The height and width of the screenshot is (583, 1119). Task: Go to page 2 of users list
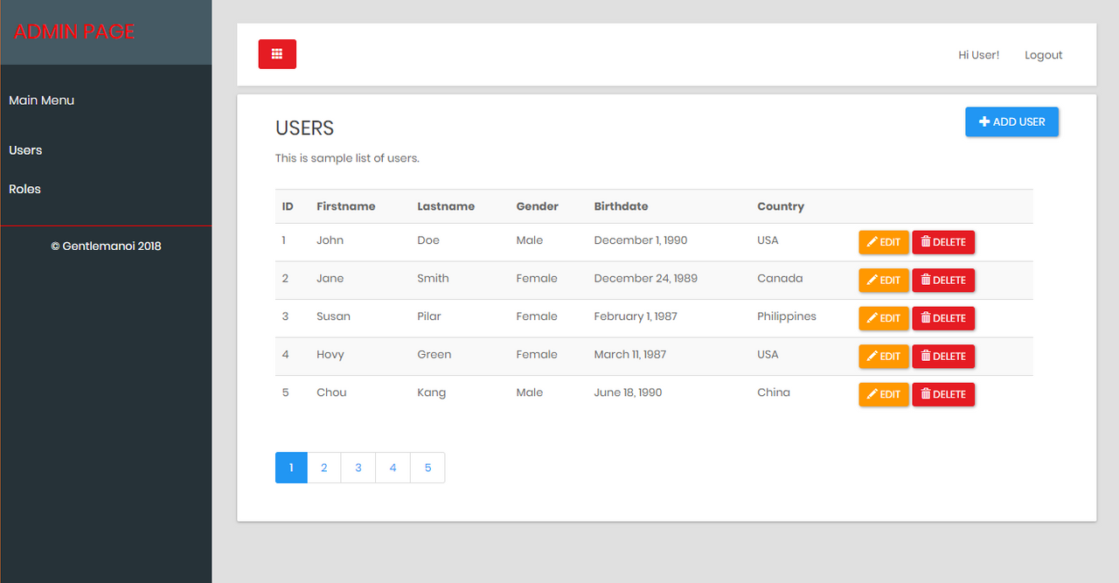point(324,468)
